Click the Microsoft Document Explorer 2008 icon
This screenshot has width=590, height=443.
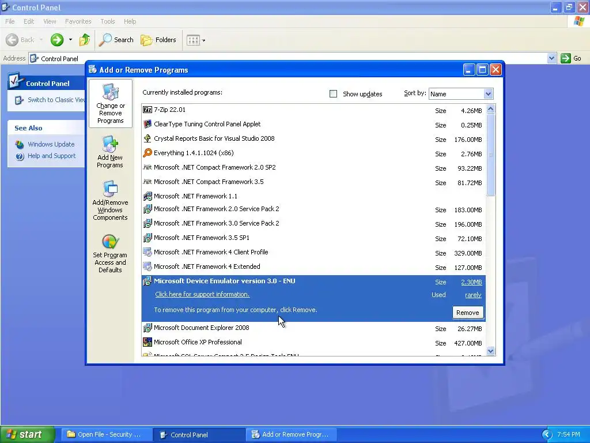(x=147, y=328)
